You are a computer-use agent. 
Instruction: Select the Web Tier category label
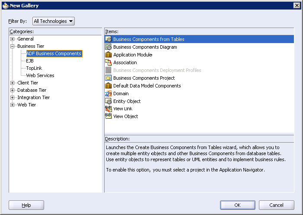(x=27, y=105)
